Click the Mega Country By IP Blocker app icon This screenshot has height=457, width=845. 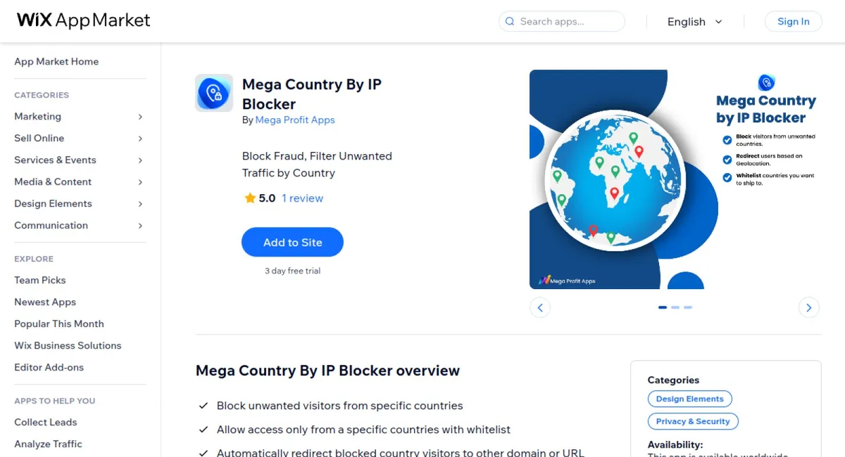pyautogui.click(x=213, y=92)
